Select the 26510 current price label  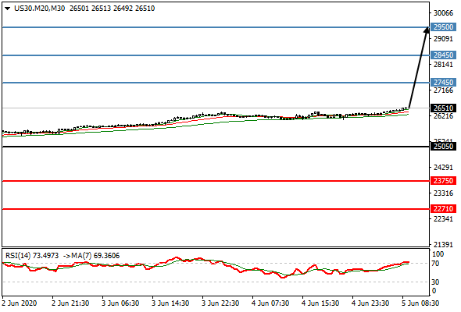click(x=443, y=108)
